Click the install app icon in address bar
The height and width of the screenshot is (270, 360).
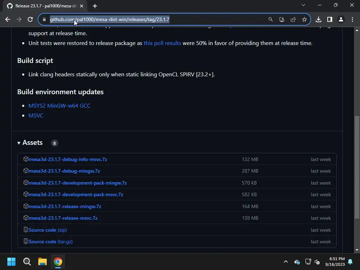(282, 20)
